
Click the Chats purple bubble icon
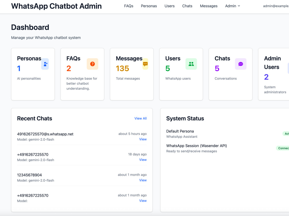240,64
